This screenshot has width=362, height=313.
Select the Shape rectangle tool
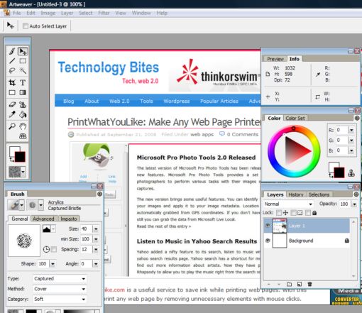(x=12, y=92)
